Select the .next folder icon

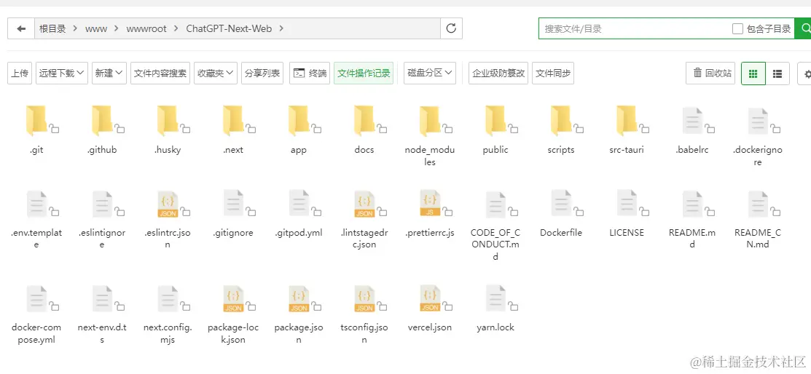coord(233,120)
